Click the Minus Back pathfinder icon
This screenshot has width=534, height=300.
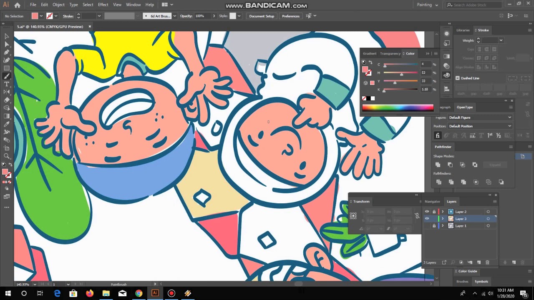[501, 182]
